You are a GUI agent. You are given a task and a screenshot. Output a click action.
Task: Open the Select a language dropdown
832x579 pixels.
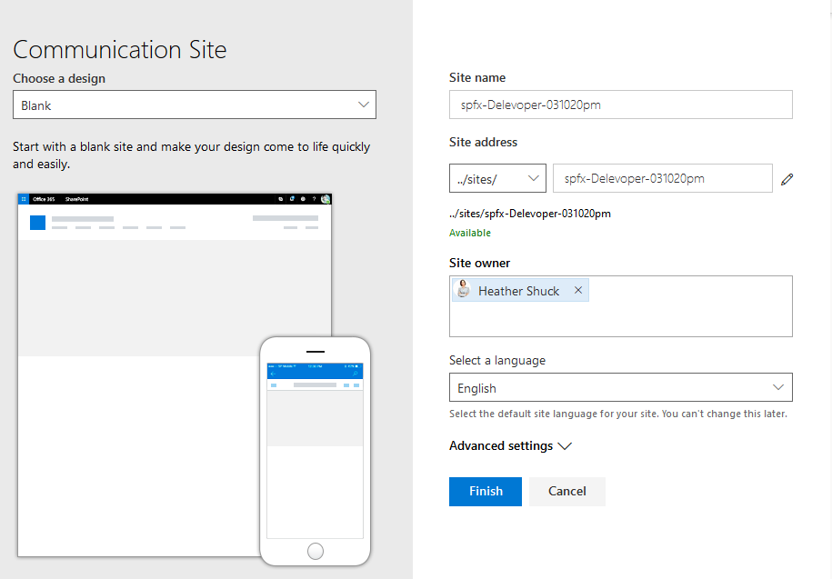(620, 387)
